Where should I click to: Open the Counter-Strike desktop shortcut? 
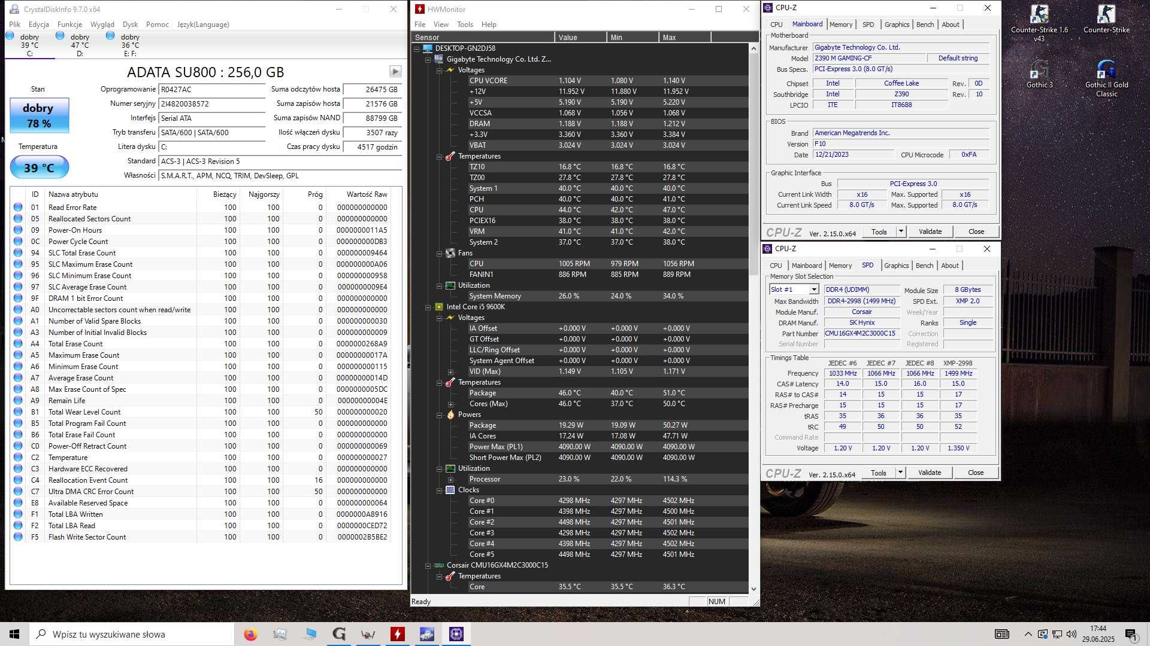pyautogui.click(x=1106, y=19)
